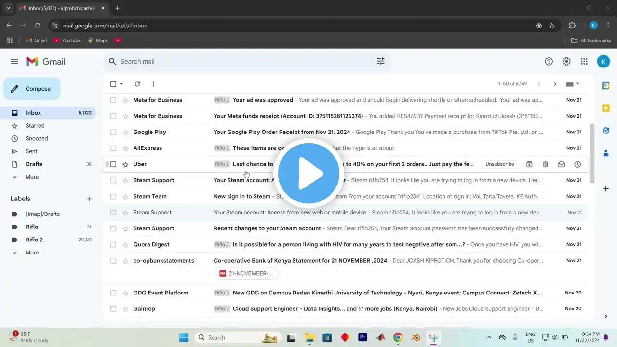Select the AliExpress email checkbox

[x=113, y=148]
